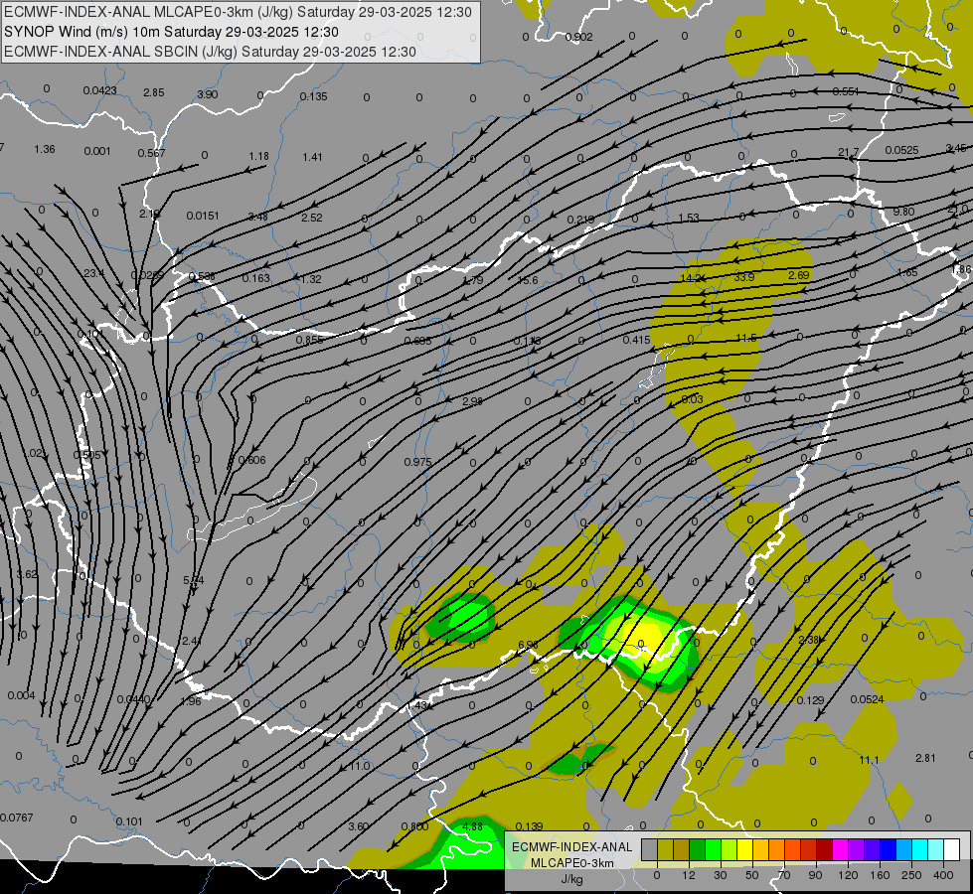Image resolution: width=973 pixels, height=894 pixels.
Task: Pick the pure blue legend swatch
Action: 889,849
